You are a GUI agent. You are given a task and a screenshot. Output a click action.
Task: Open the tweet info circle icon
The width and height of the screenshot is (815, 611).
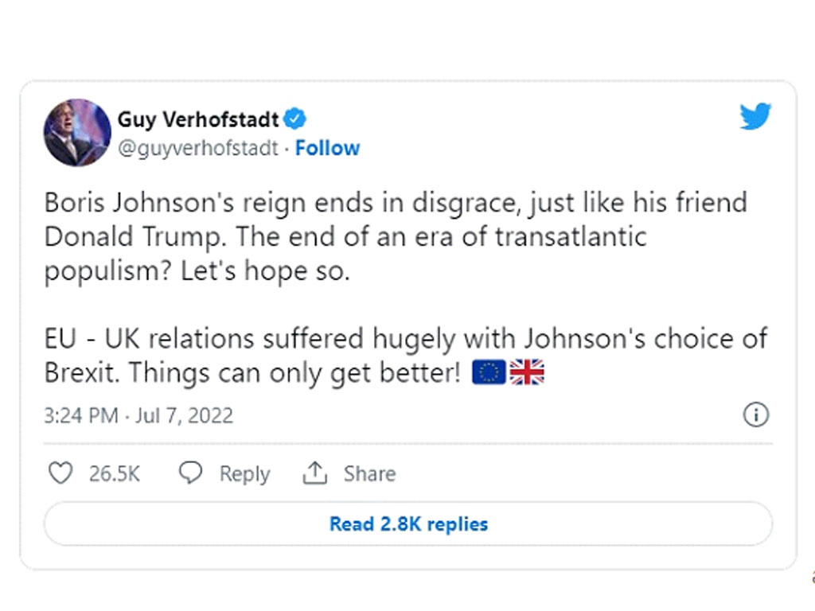point(756,414)
